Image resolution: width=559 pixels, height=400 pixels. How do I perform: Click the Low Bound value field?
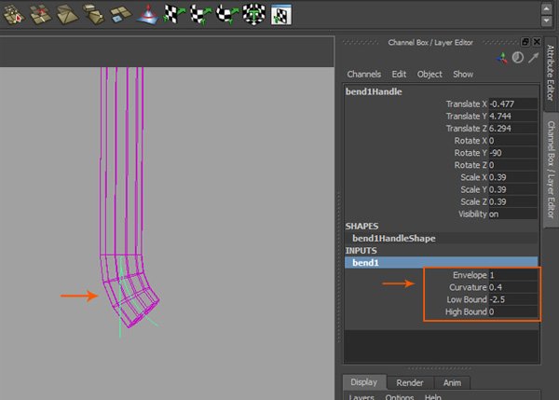click(x=512, y=299)
